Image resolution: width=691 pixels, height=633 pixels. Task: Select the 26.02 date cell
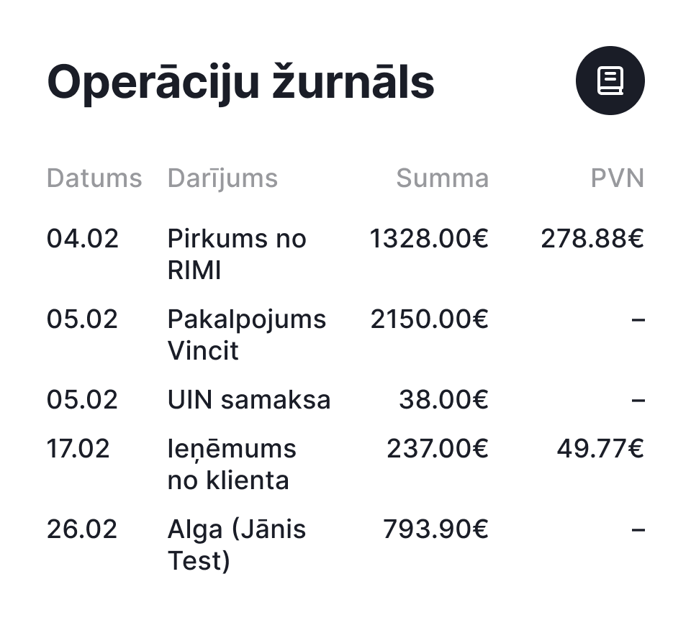tap(82, 529)
